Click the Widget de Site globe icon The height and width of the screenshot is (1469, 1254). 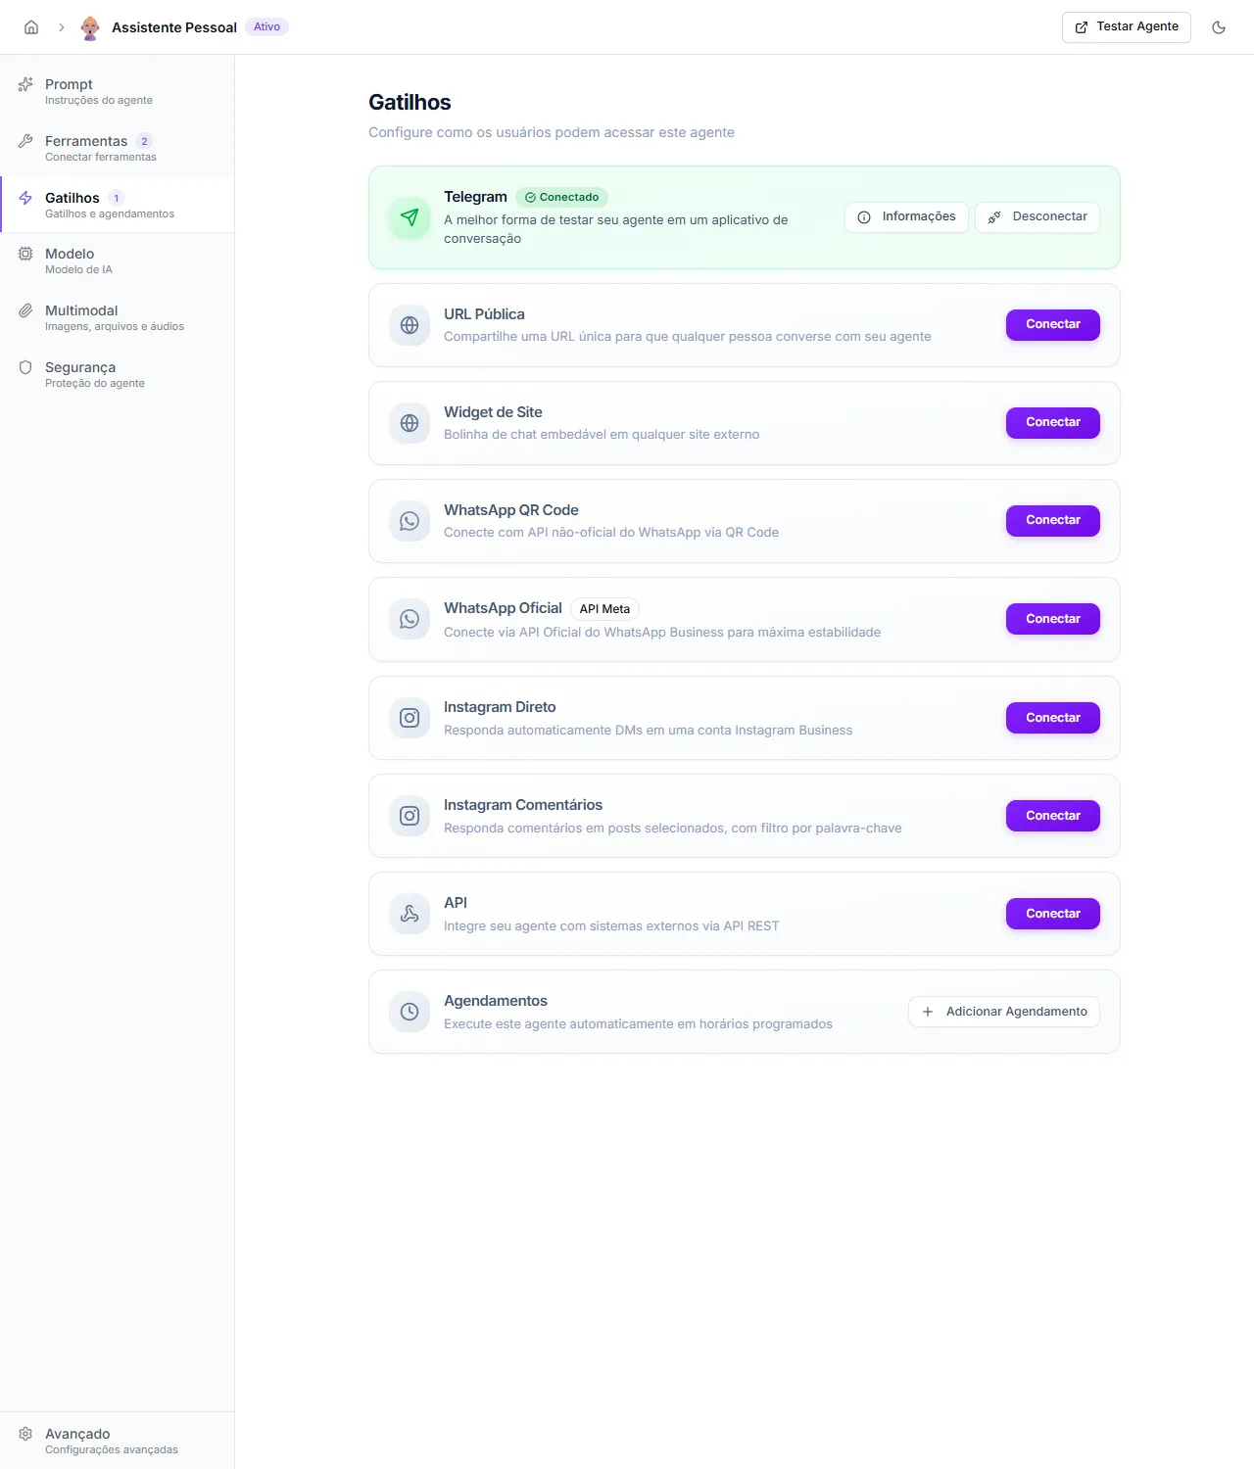(x=410, y=423)
